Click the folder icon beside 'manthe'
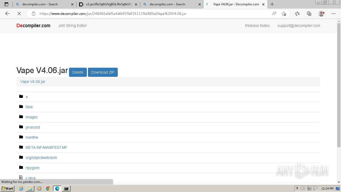341x192 pixels. click(21, 137)
